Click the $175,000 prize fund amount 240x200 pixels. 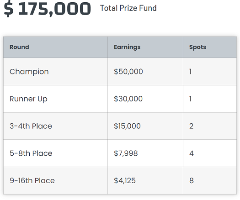point(47,8)
